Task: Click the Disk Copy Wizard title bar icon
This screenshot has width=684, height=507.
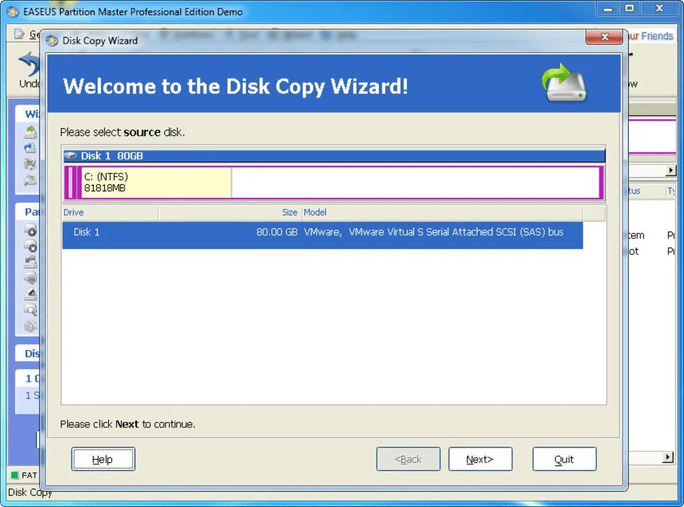Action: [x=52, y=41]
